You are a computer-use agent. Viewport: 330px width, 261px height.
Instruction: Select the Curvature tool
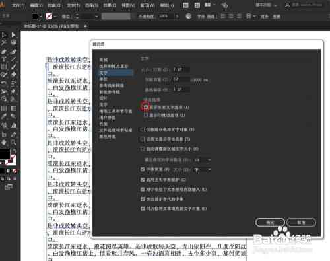click(x=13, y=52)
